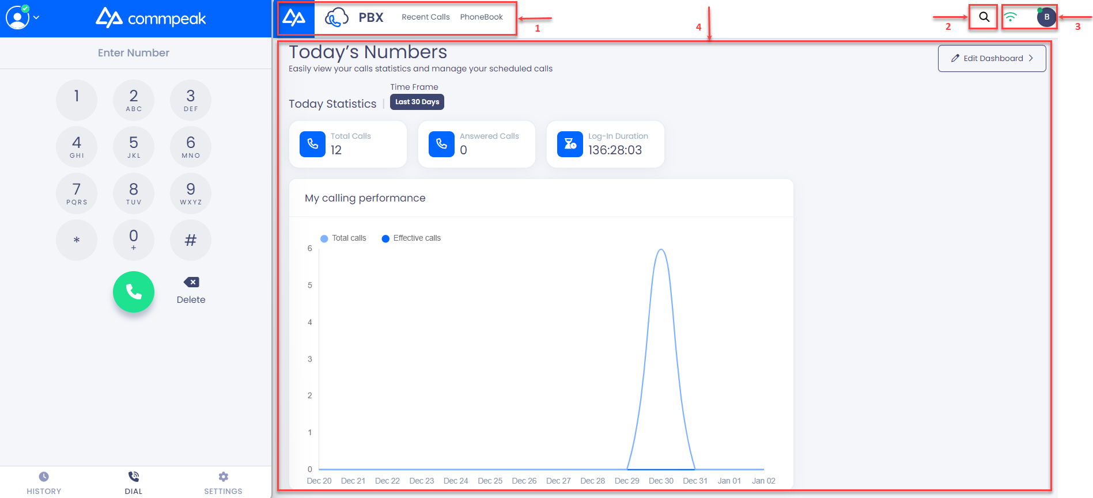This screenshot has height=498, width=1093.
Task: Start call with green phone button
Action: point(134,292)
